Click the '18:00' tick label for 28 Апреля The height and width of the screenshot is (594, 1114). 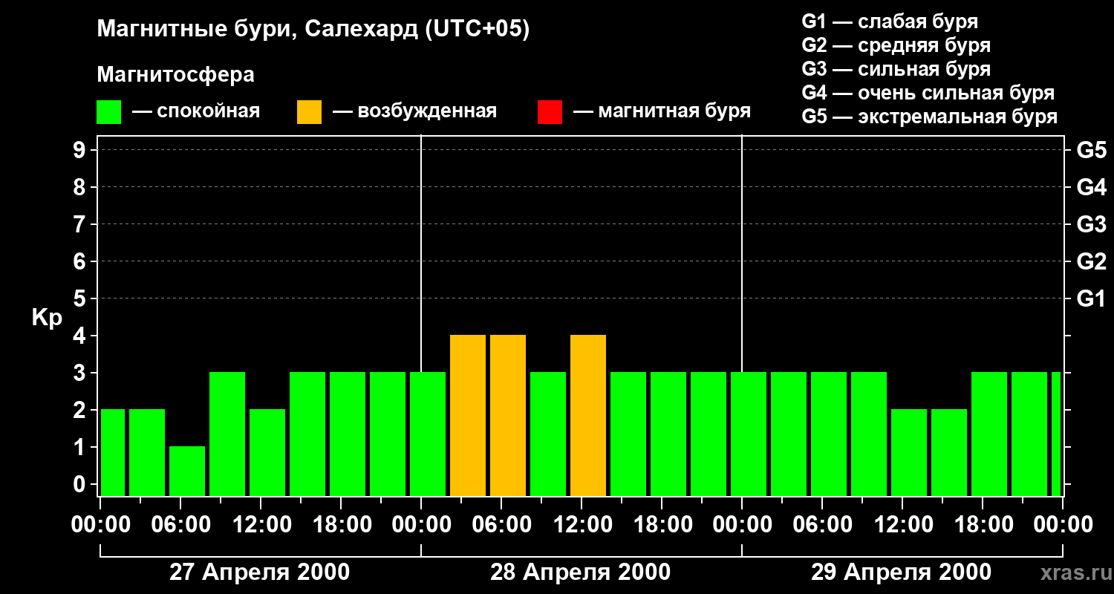[x=662, y=525]
